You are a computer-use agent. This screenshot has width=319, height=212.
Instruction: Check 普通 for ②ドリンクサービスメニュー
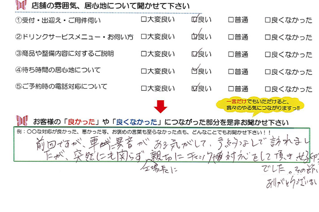[231, 37]
